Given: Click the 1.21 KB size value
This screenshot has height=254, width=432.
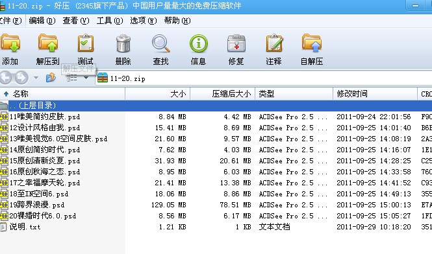Looking at the screenshot, I should (172, 227).
